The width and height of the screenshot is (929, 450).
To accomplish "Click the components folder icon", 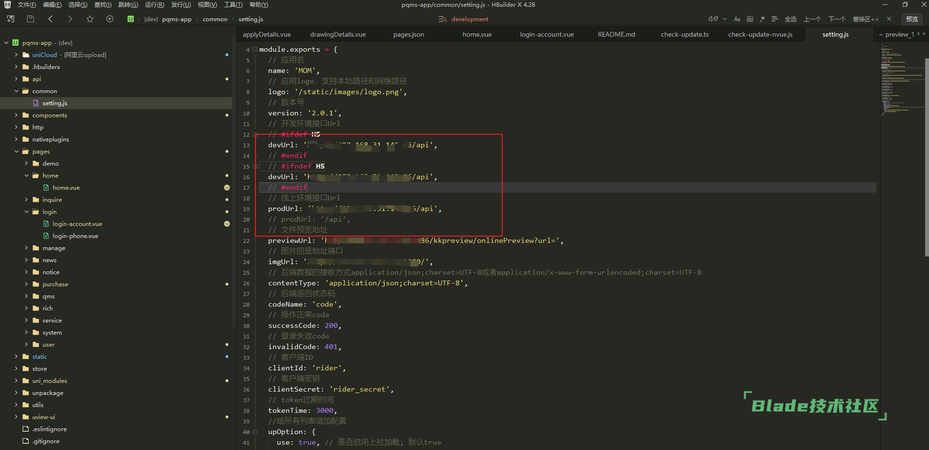I will (x=26, y=115).
